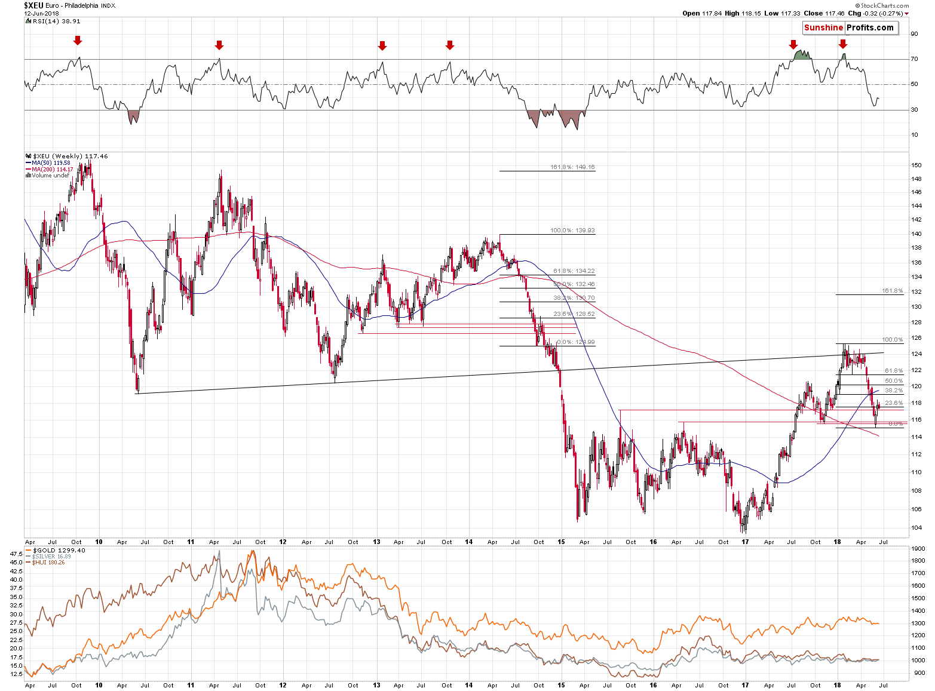Click the 50.0%: 132.46 Fibonacci label
Image resolution: width=935 pixels, height=691 pixels.
(x=574, y=284)
